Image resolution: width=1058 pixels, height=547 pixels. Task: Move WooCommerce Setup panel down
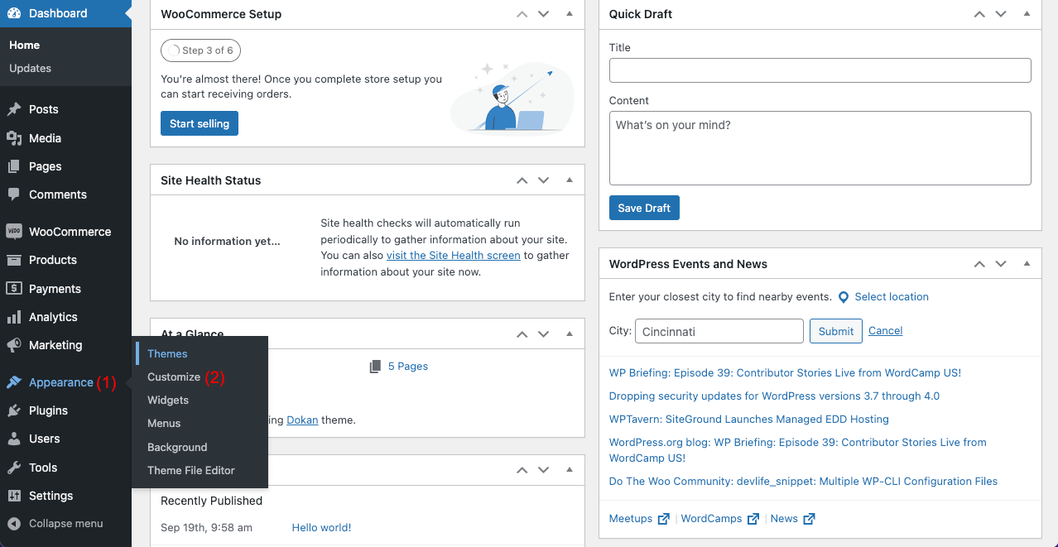click(x=543, y=14)
